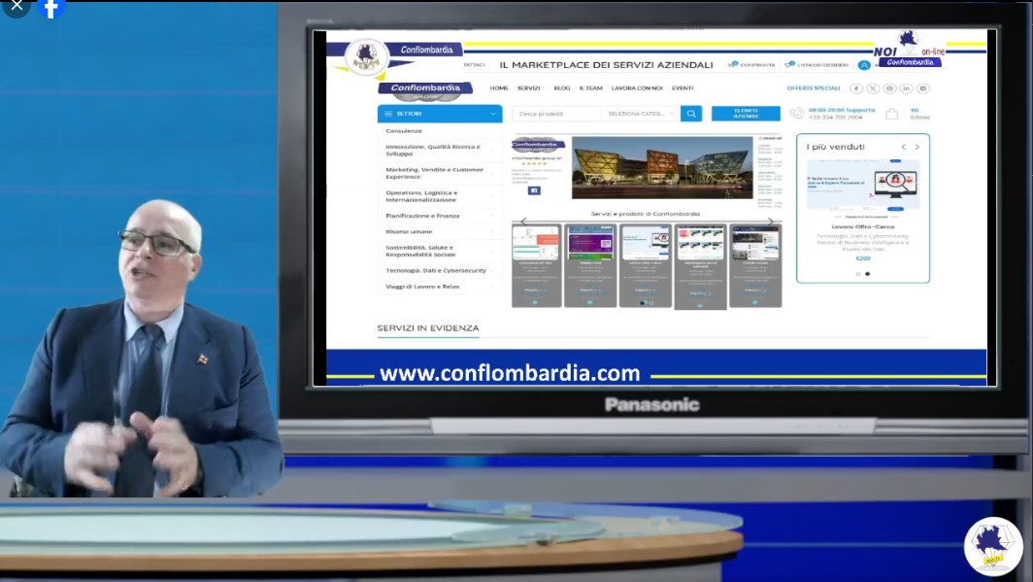Select second dot in I più venduti

click(x=867, y=274)
